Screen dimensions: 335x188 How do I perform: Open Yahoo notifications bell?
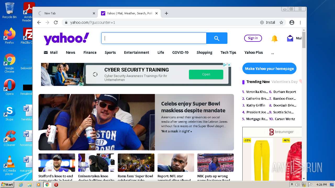click(274, 39)
